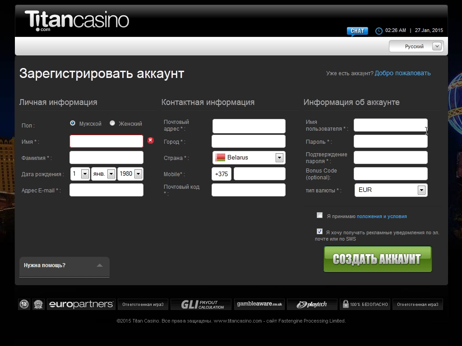Open the Русский language dropdown
462x346 pixels.
[416, 46]
